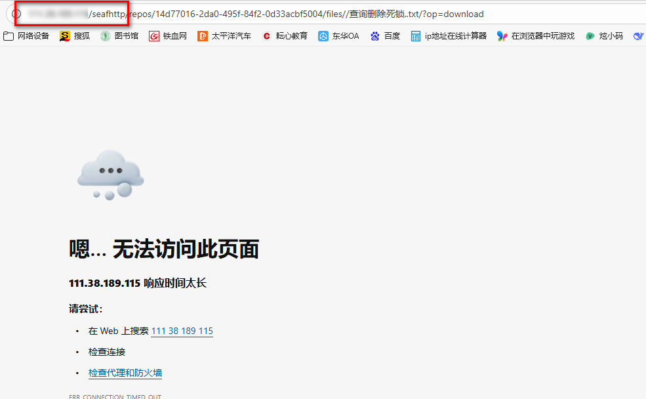Open the 东华OA bookmark
This screenshot has height=399, width=646.
[x=339, y=36]
